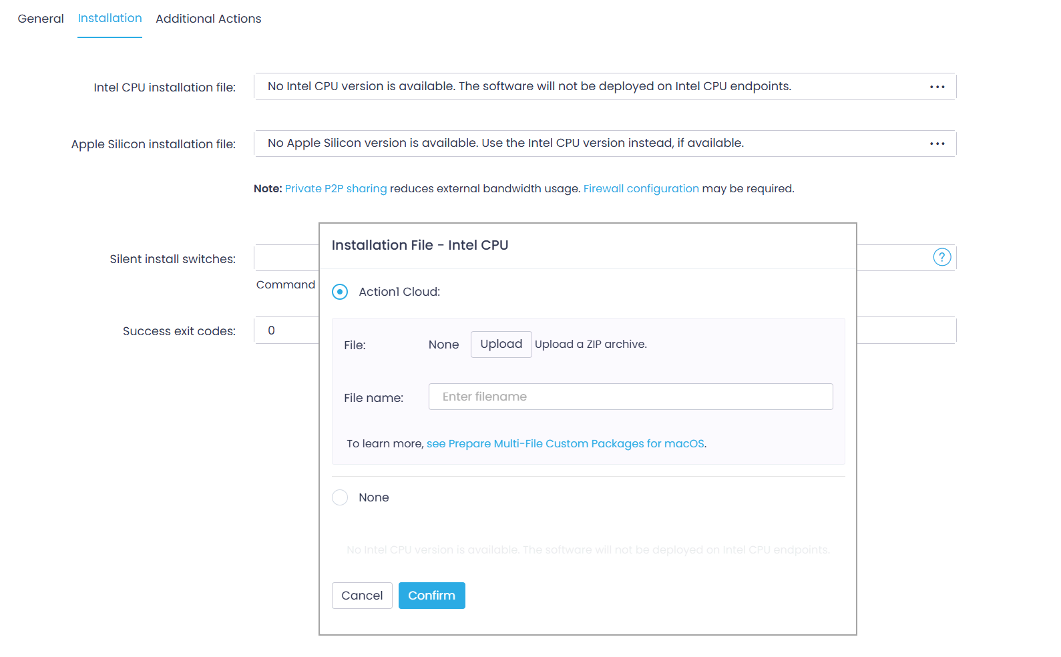Confirm the installation file dialog
1061x657 pixels.
[x=431, y=596]
